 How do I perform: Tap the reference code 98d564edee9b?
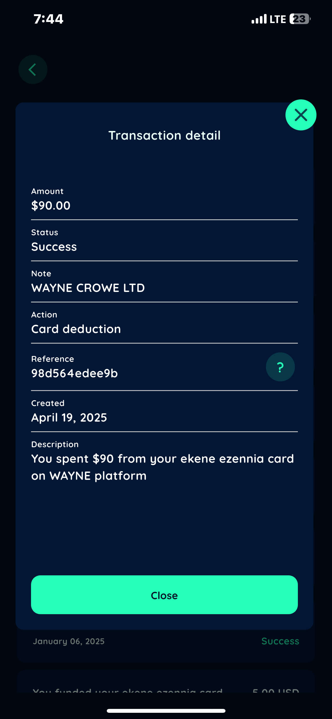pyautogui.click(x=74, y=373)
